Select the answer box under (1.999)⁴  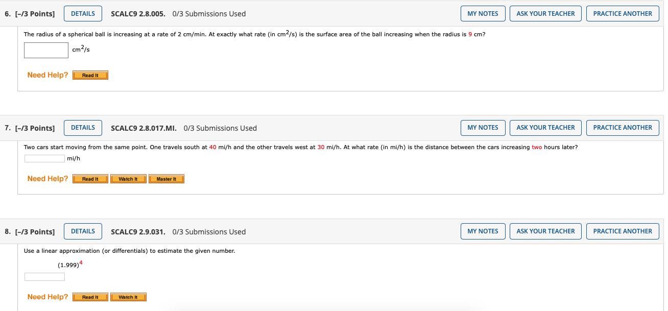point(44,276)
